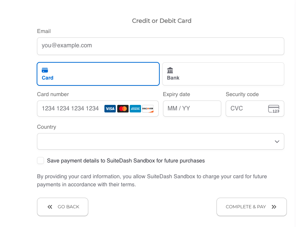Click the American Express logo icon

(135, 109)
